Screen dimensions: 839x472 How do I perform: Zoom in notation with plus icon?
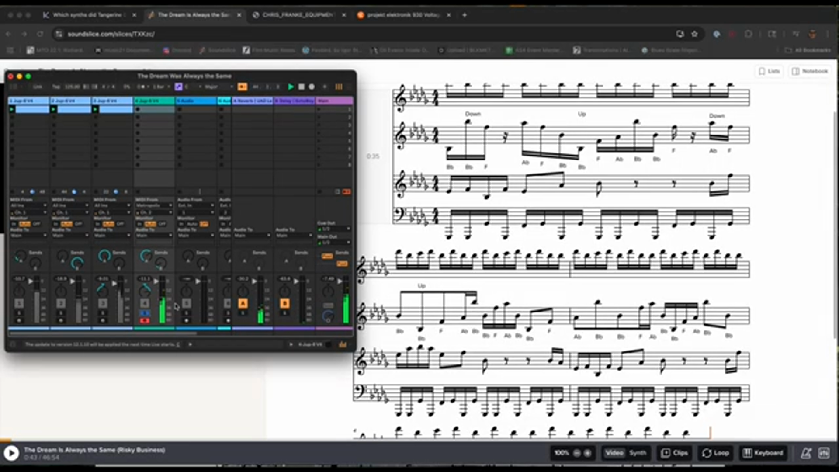click(x=588, y=453)
